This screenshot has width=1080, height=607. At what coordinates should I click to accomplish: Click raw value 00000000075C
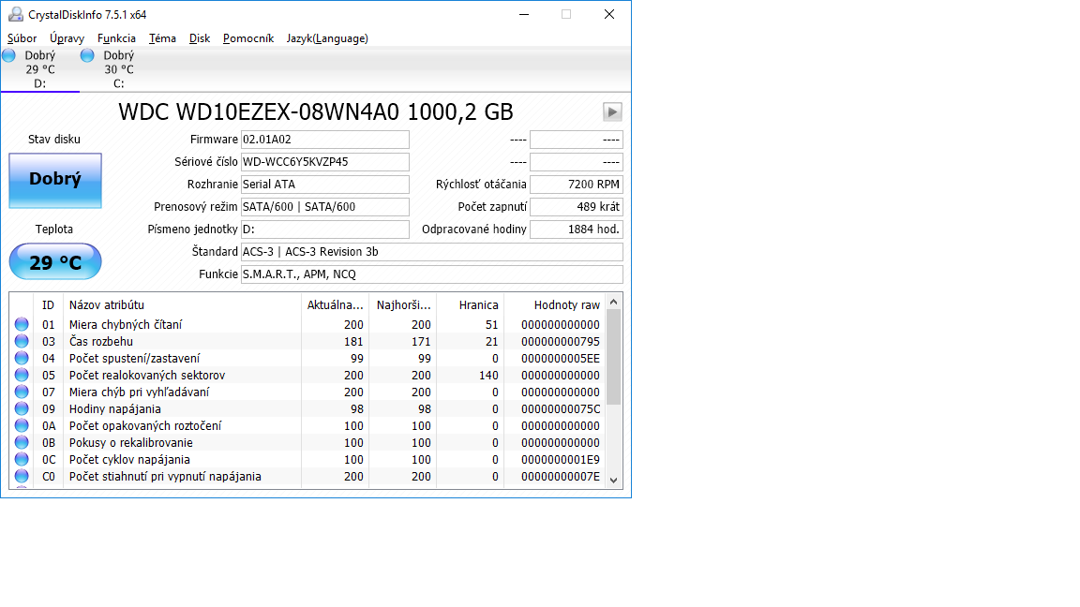561,408
